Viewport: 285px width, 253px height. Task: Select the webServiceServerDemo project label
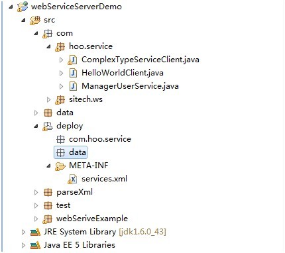click(76, 7)
